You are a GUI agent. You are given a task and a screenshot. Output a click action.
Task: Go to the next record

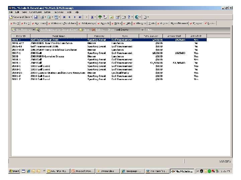(x=75, y=17)
